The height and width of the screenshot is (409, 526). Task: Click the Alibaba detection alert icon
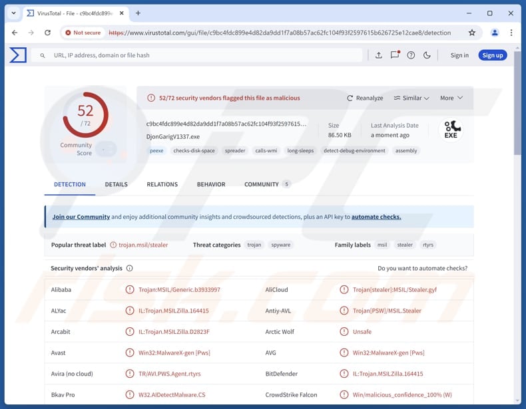tap(129, 289)
